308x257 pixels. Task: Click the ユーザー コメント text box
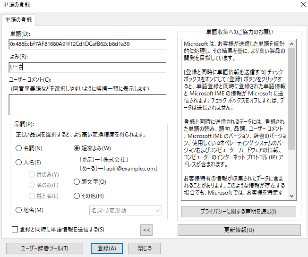(87, 104)
